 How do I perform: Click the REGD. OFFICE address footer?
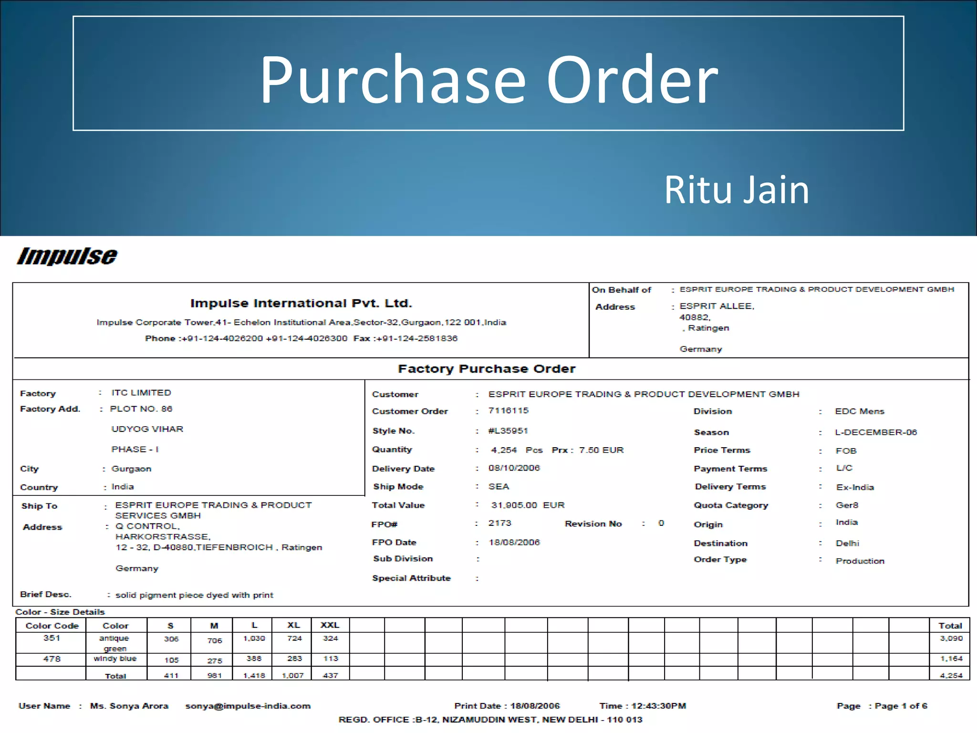click(x=490, y=720)
